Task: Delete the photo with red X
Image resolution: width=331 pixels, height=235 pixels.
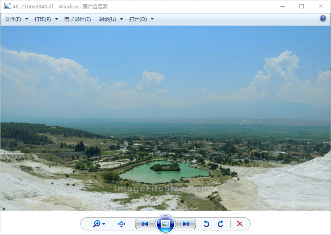Action: (240, 224)
